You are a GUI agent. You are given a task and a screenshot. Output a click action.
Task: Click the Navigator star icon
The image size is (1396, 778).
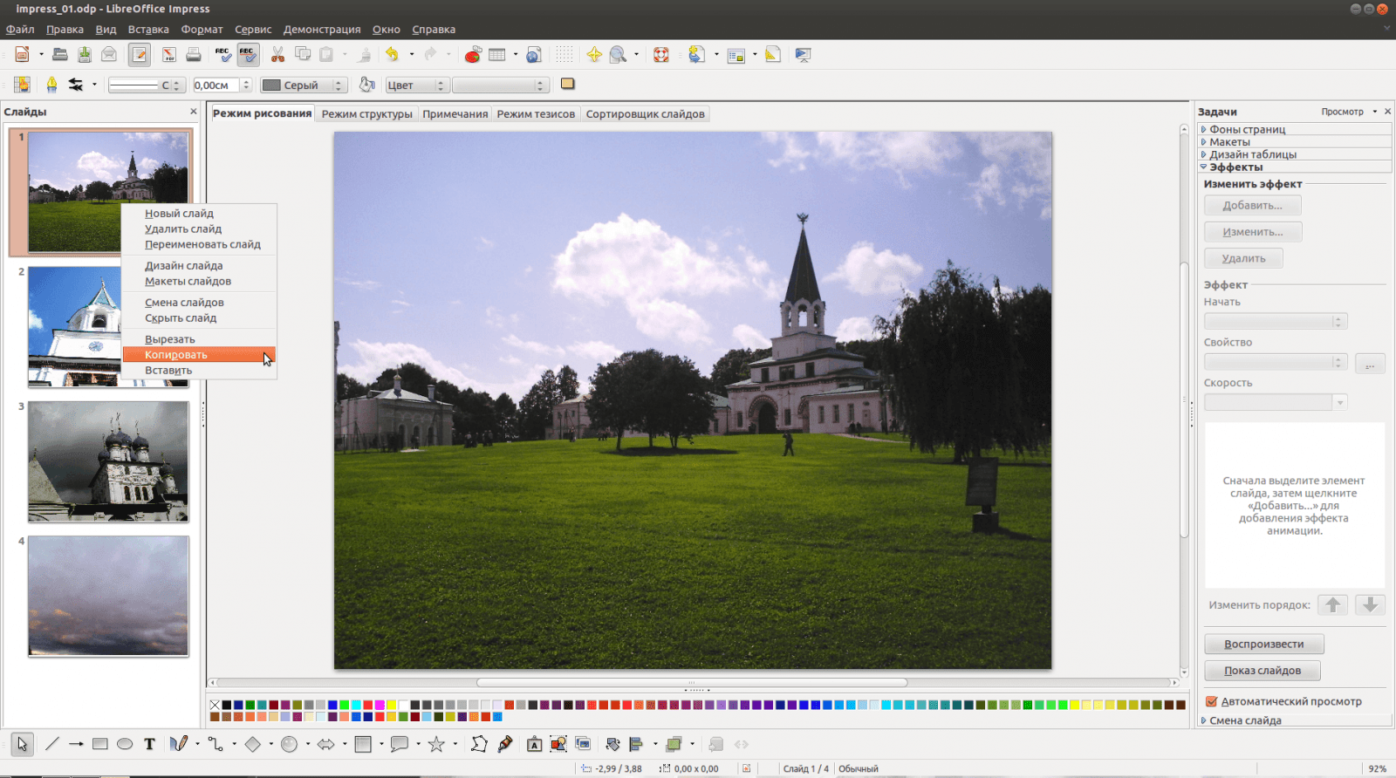pos(594,55)
